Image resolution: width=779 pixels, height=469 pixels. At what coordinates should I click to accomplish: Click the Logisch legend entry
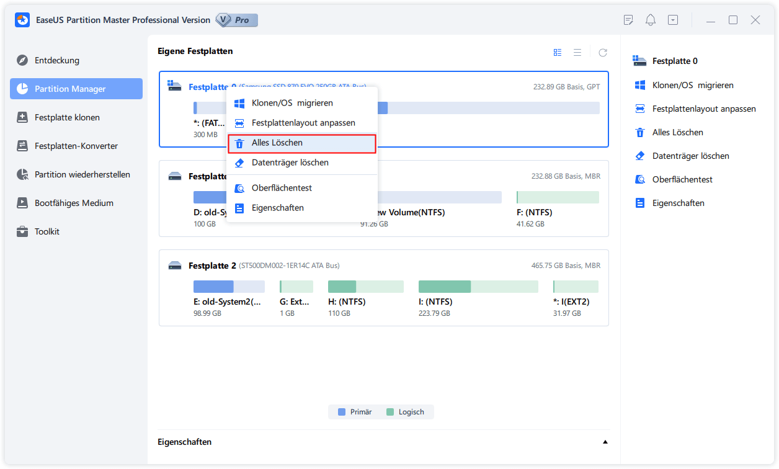click(405, 412)
